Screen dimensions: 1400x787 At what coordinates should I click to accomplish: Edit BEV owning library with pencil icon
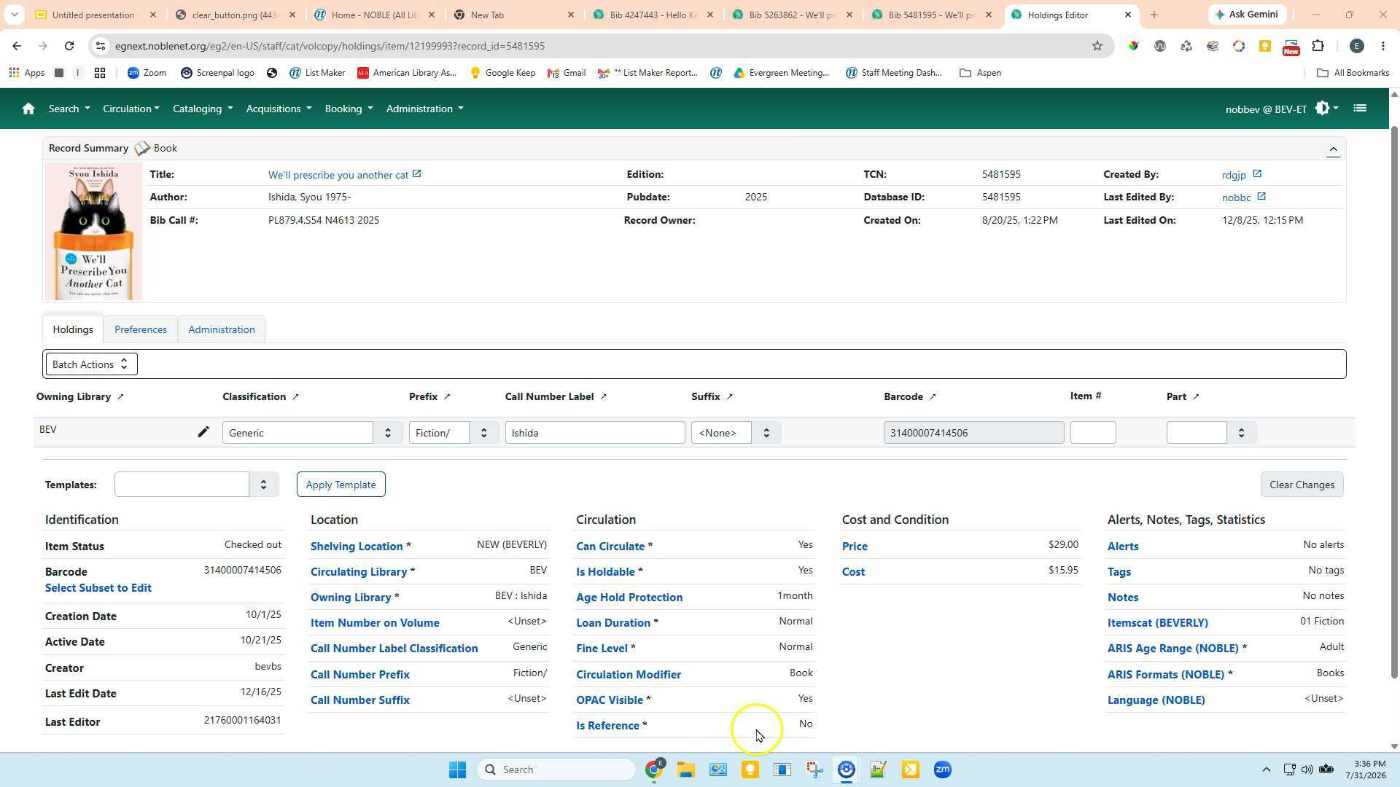coord(203,432)
